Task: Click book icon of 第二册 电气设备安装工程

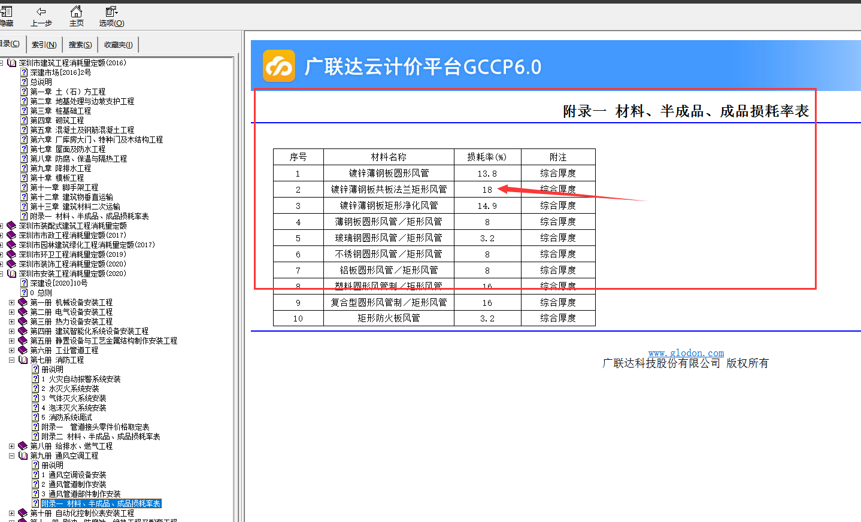Action: (23, 312)
